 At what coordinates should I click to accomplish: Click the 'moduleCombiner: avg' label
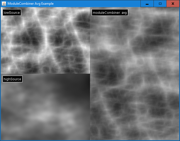point(110,12)
